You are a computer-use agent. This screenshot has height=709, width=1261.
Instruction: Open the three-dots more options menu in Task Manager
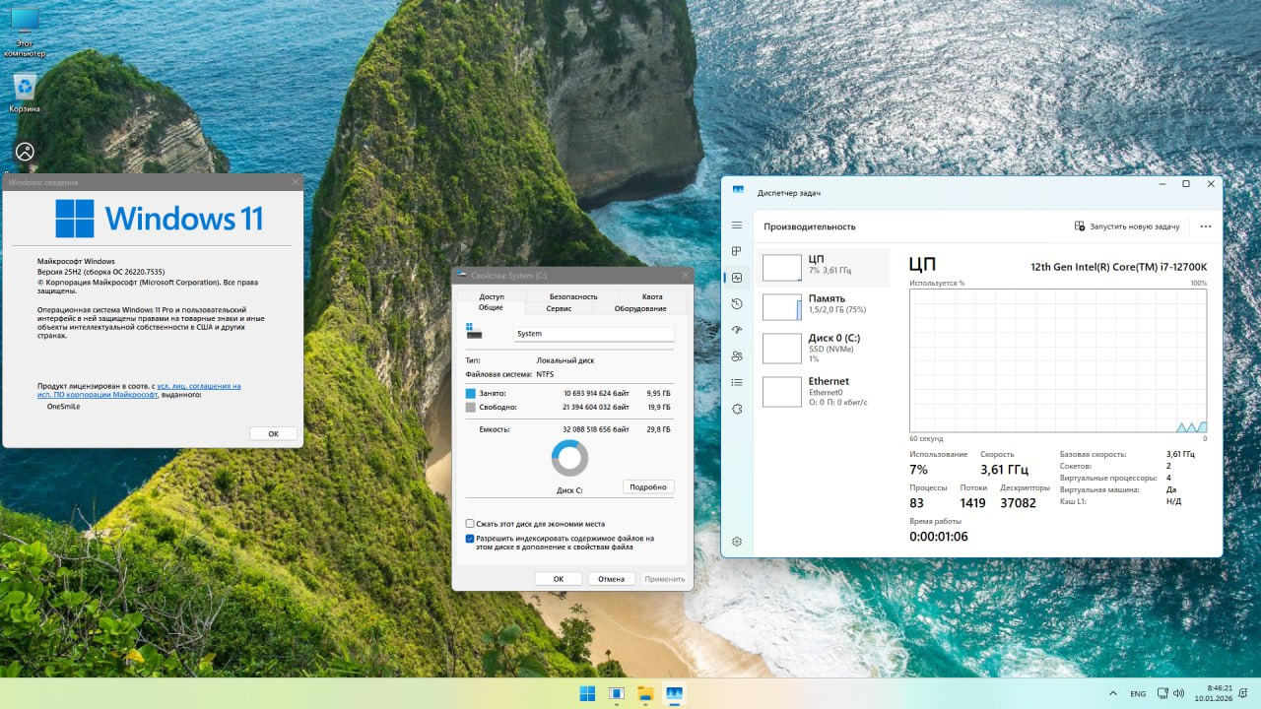pyautogui.click(x=1206, y=226)
